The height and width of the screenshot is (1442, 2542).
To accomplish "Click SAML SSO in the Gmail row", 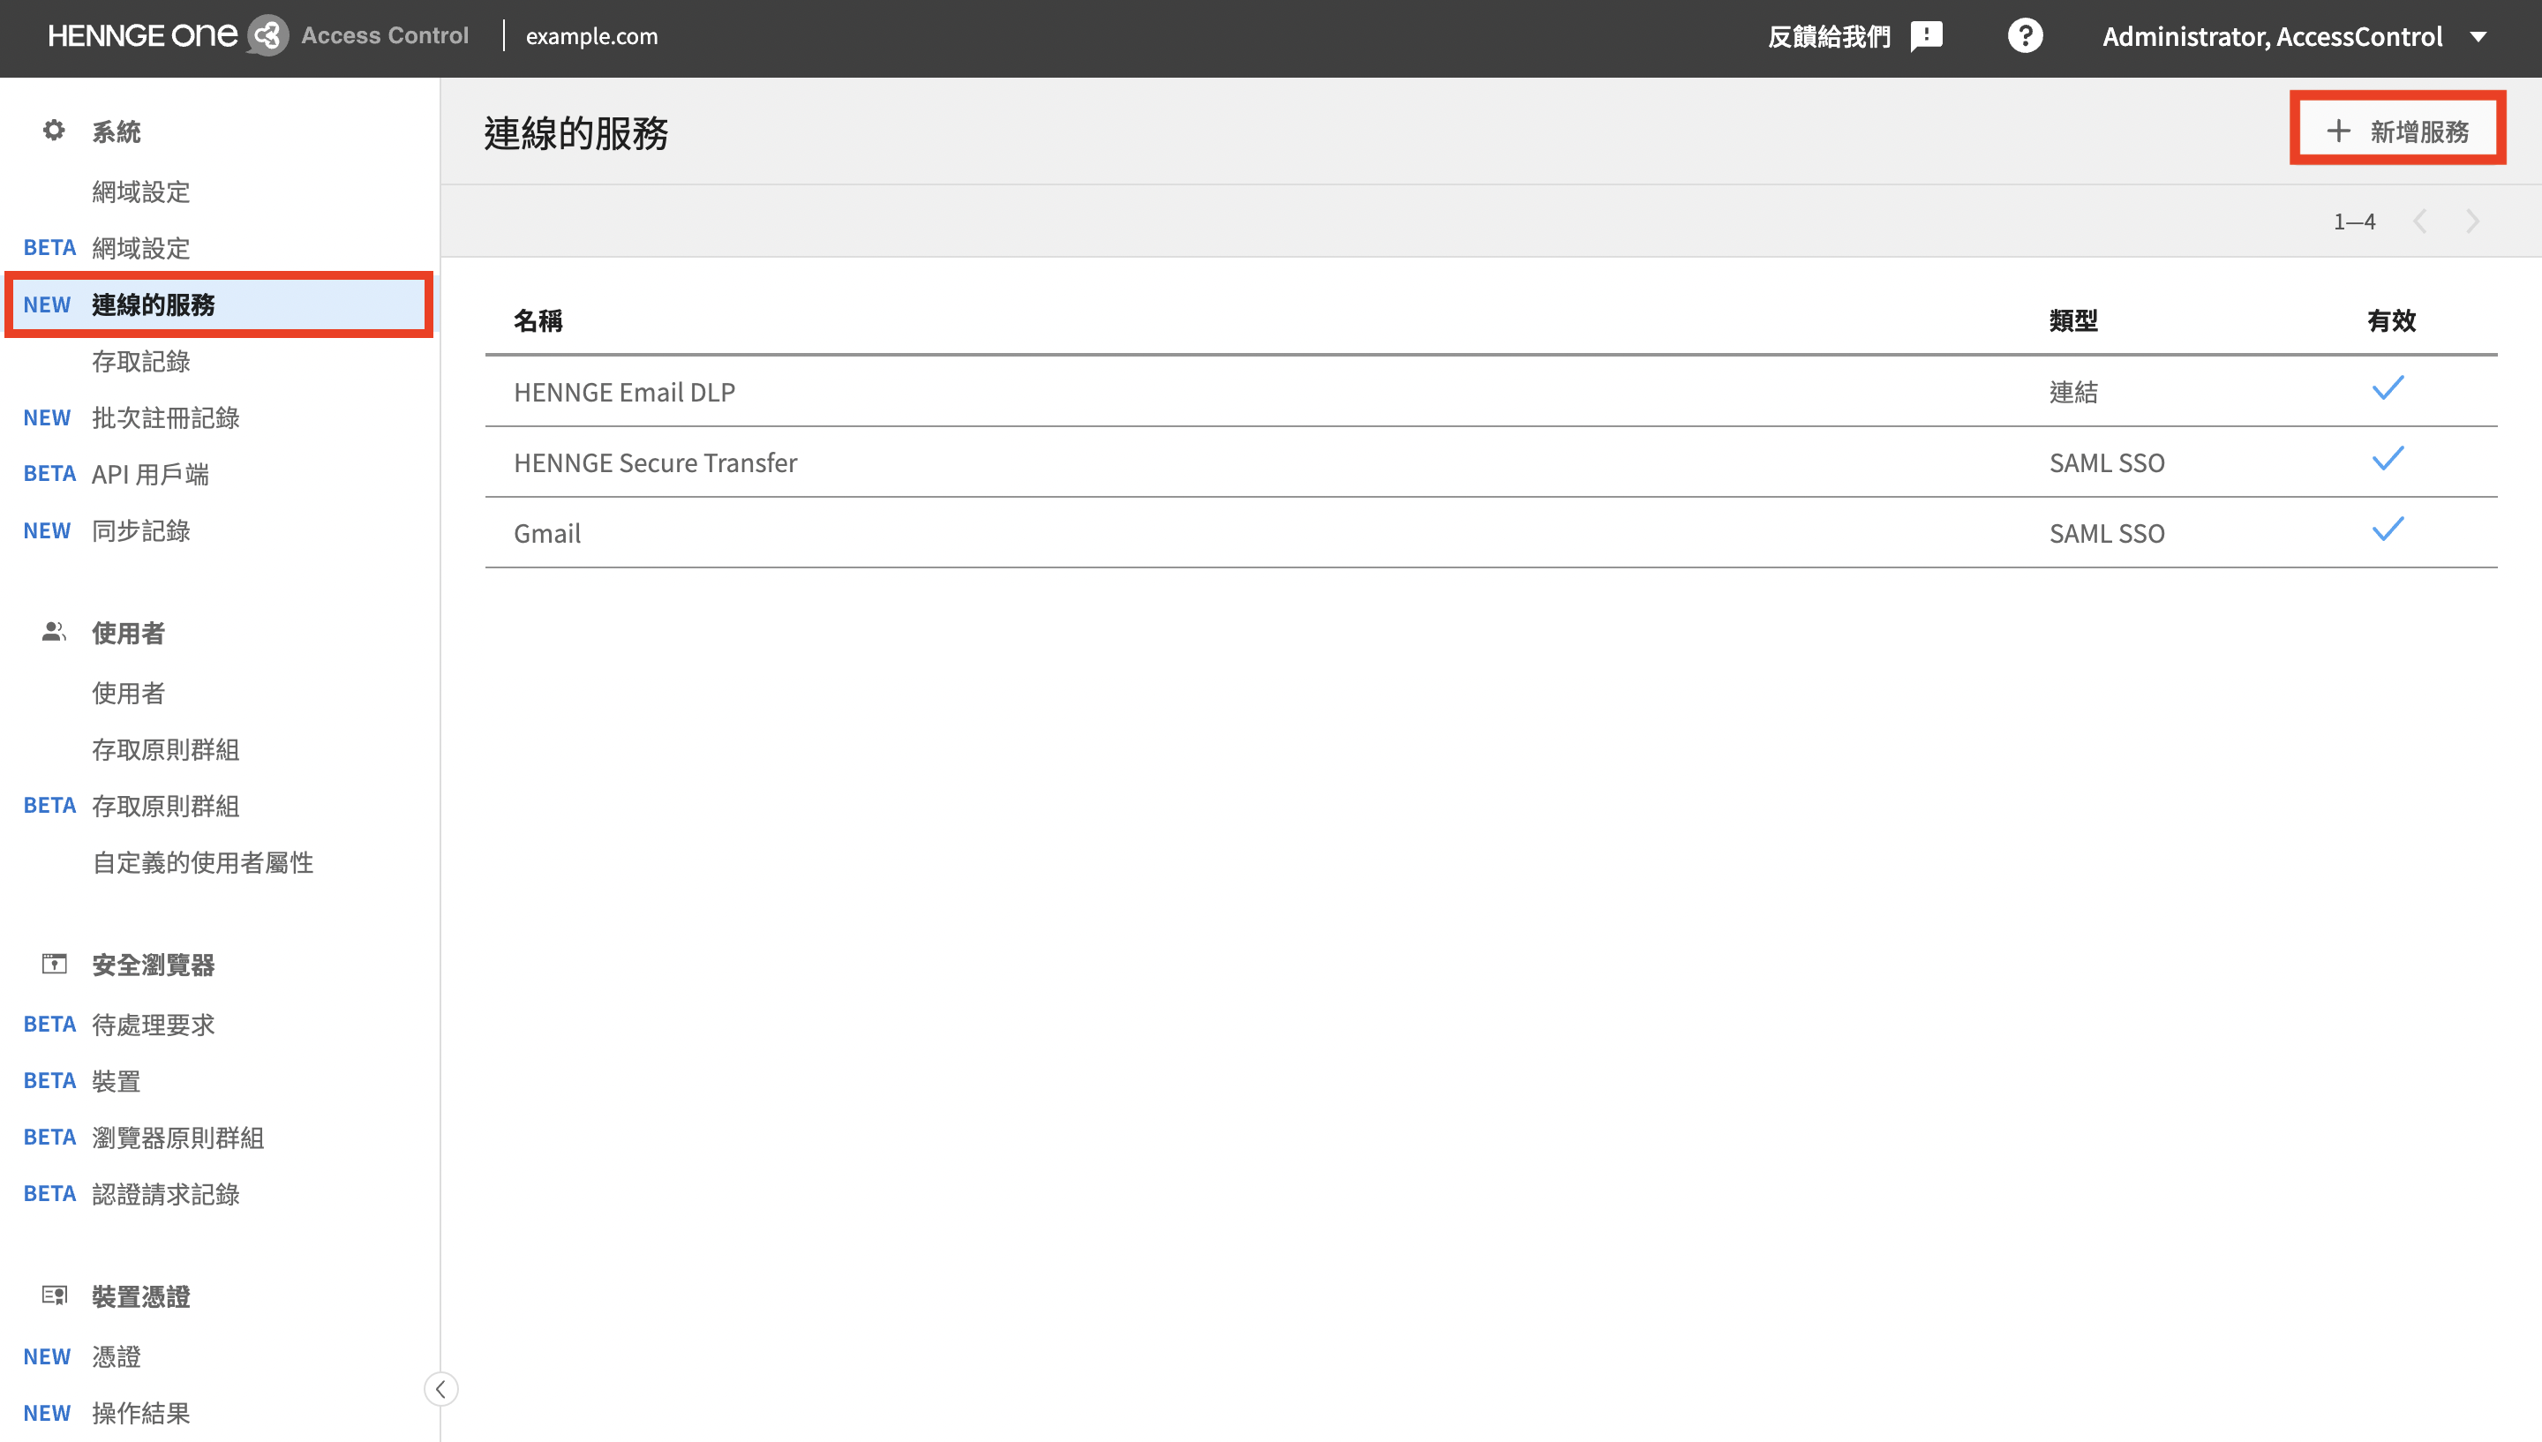I will tap(2106, 533).
